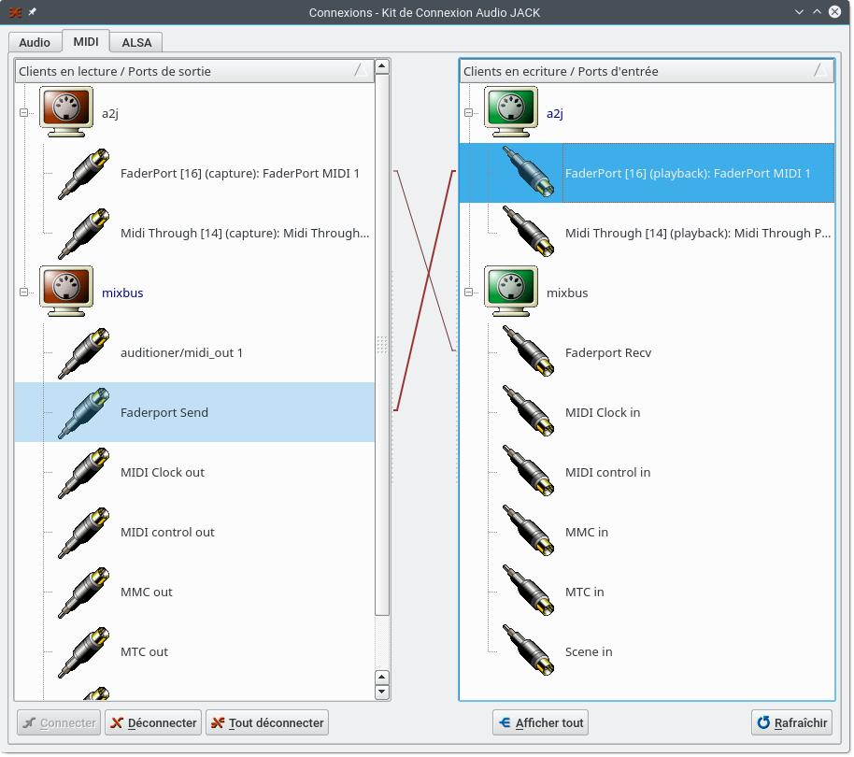Click the 'Clients en ecriture / Ports d'entrée' header
Image resolution: width=854 pixels, height=757 pixels.
tap(647, 71)
